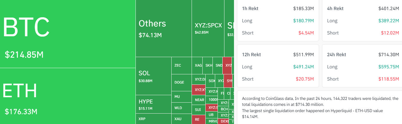
Task: Select the MU tile
Action: coord(181,97)
